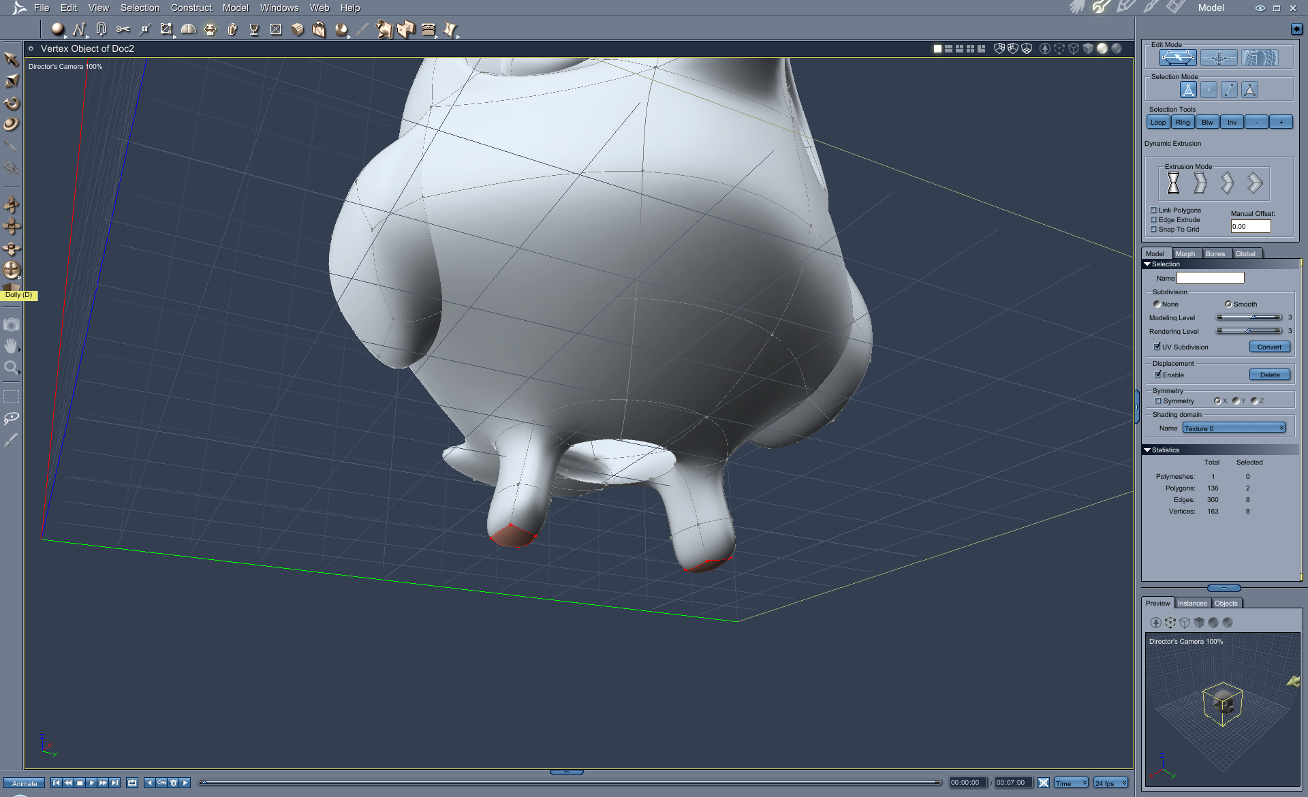Screen dimensions: 1308x797
Task: Open the Construct menu
Action: coord(191,7)
